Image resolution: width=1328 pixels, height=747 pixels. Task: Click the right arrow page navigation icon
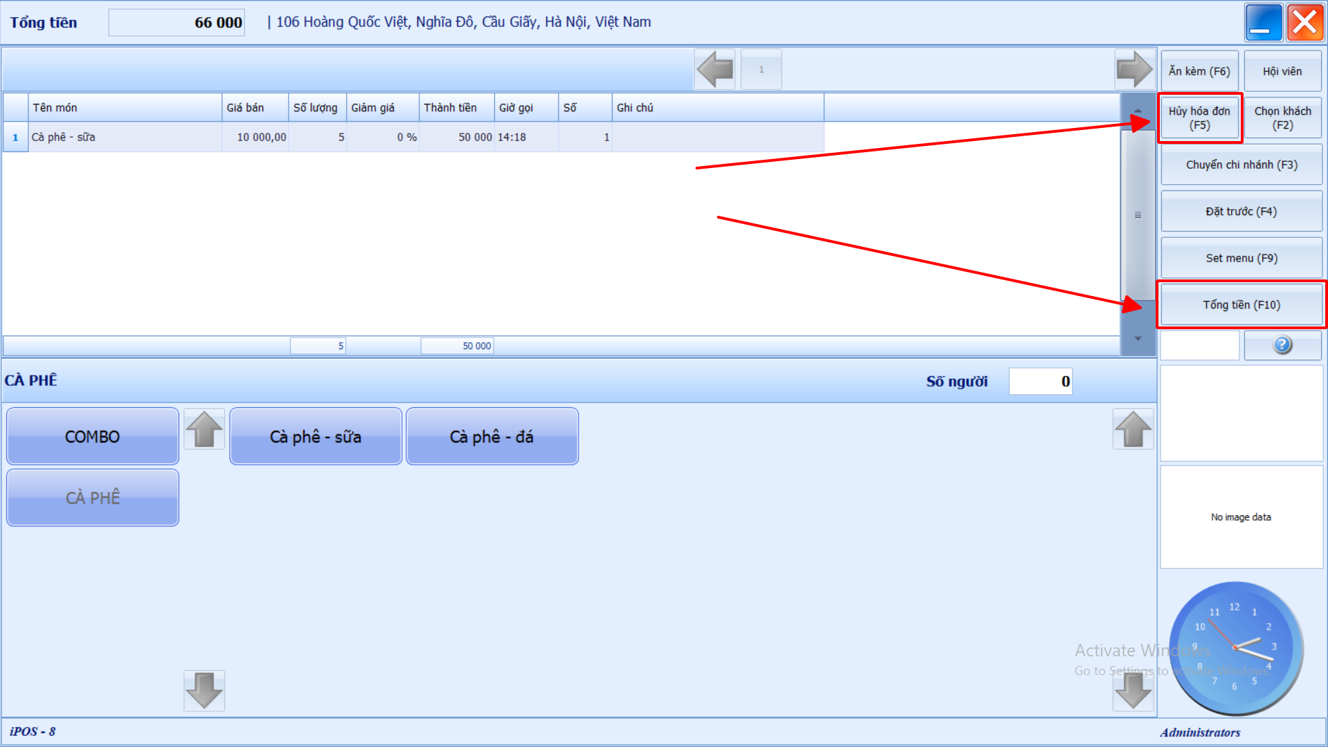pyautogui.click(x=1134, y=70)
